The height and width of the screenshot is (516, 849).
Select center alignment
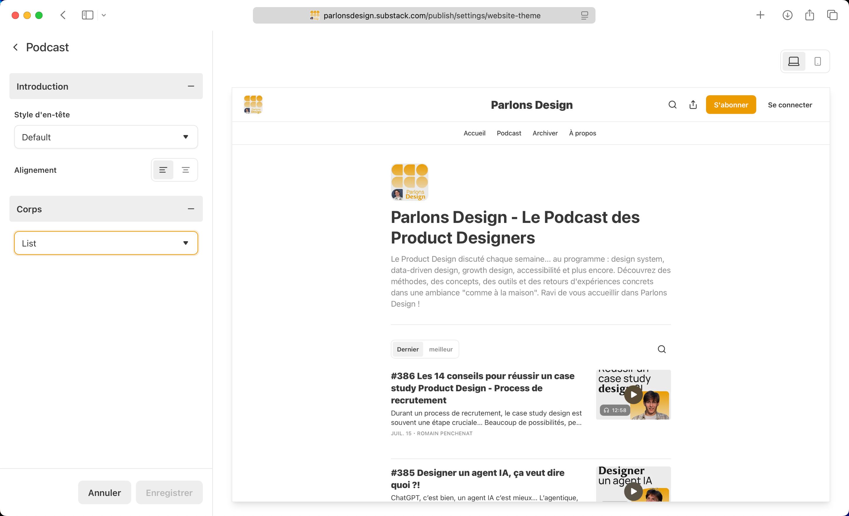(x=186, y=170)
